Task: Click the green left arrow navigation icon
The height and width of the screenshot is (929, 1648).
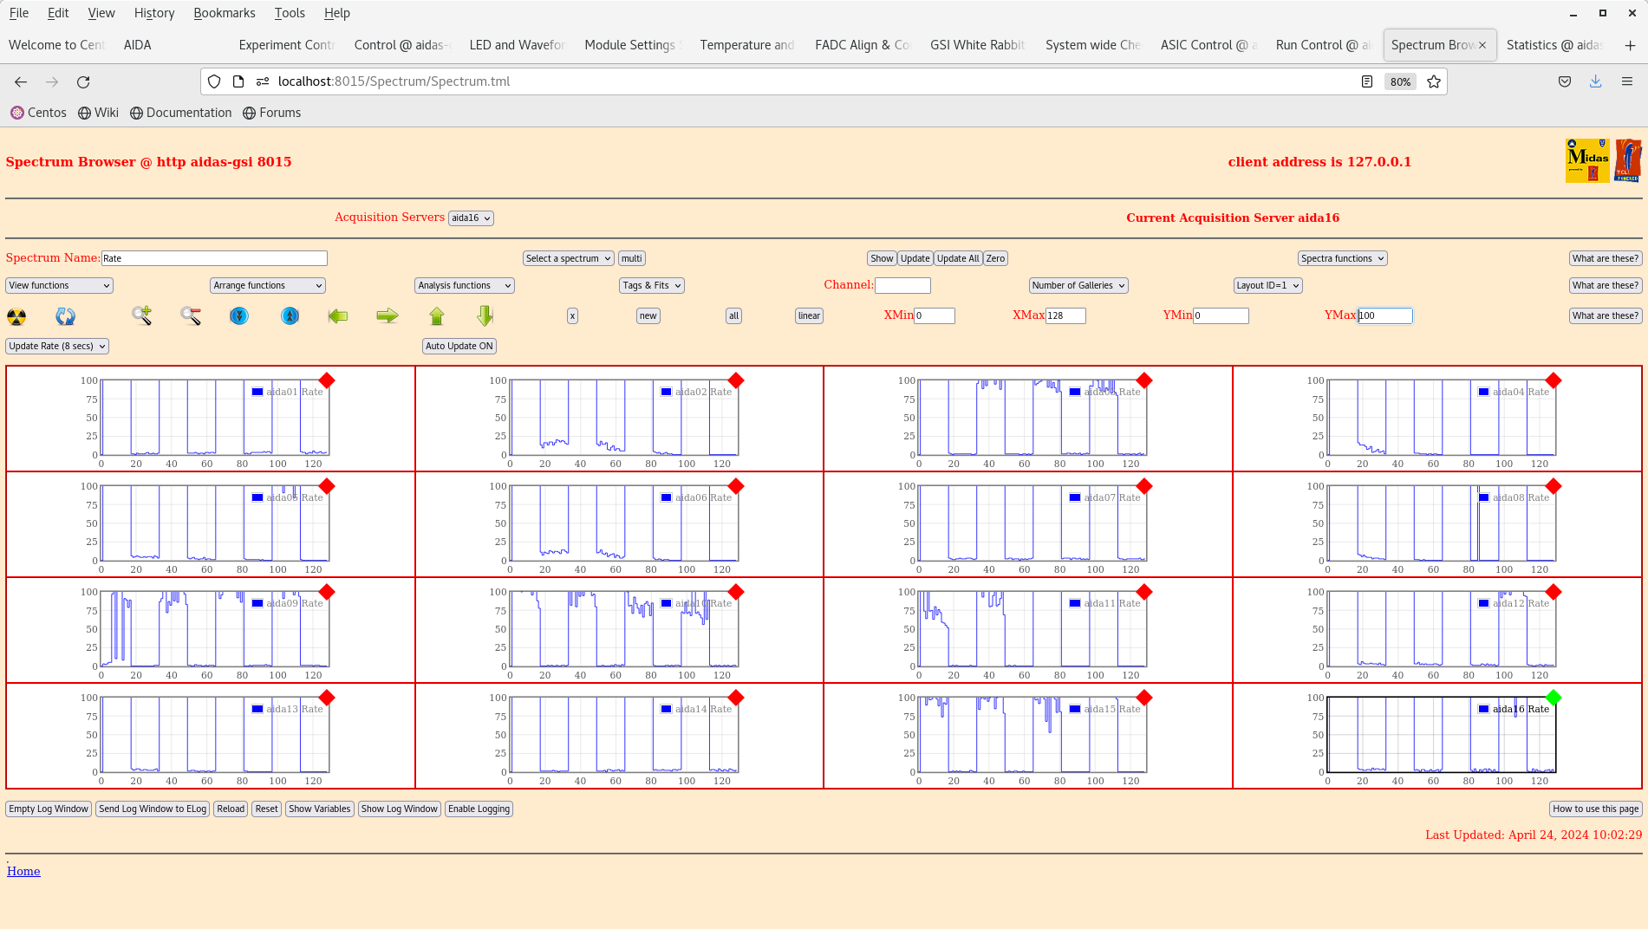Action: (338, 316)
